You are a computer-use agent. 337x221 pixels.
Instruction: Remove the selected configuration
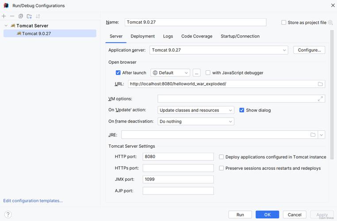(x=12, y=16)
